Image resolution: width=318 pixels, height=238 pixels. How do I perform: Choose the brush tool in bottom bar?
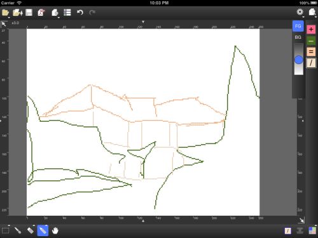18,230
